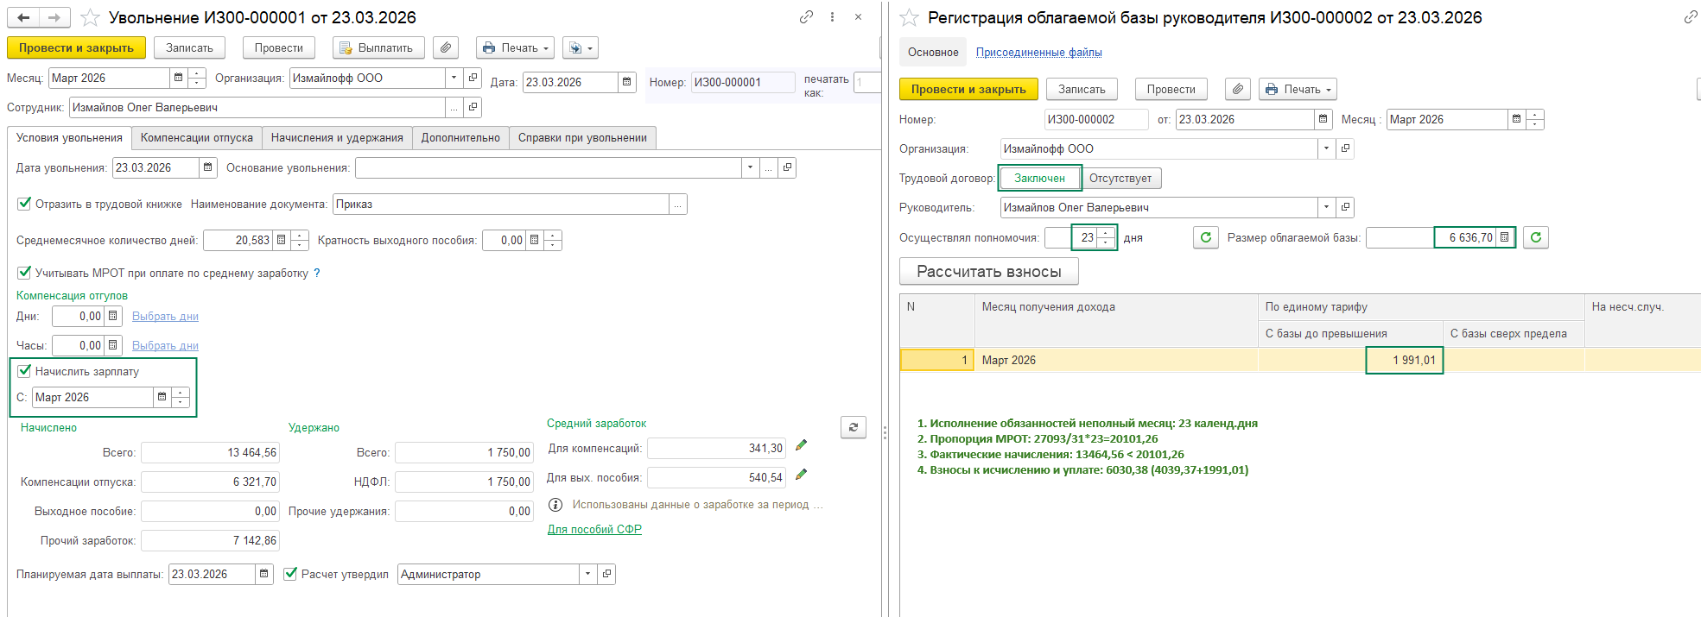Expand Руководитель dropdown
Image resolution: width=1701 pixels, height=617 pixels.
click(x=1327, y=207)
